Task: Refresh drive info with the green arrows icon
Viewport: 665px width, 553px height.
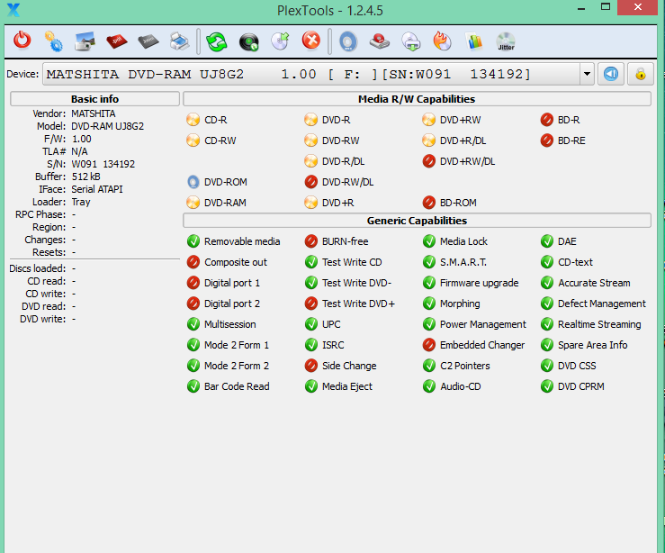Action: [x=217, y=41]
